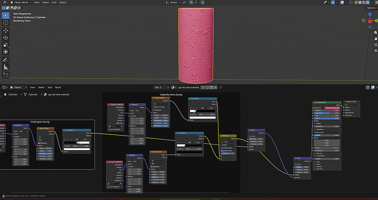378x200 pixels.
Task: Click the Material Output node header
Action: 352,102
